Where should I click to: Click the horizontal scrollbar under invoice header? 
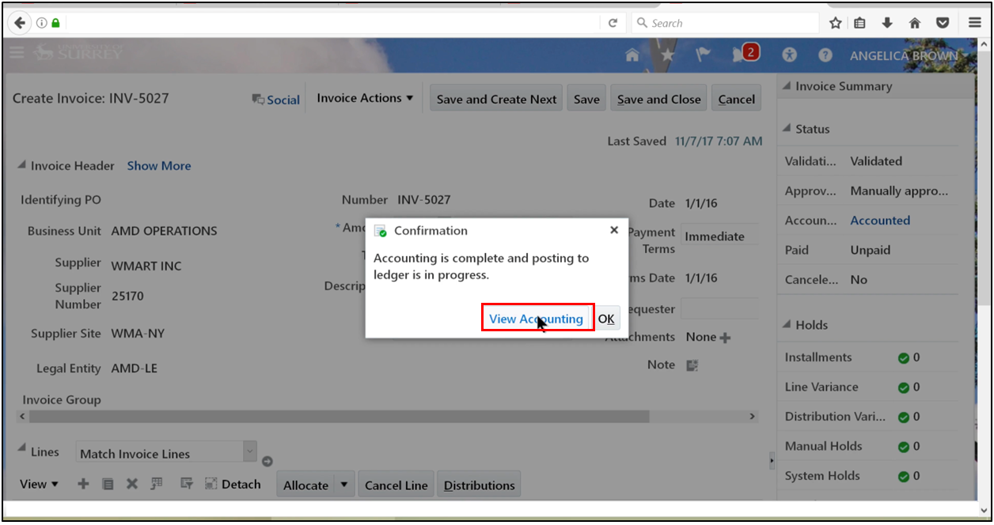pos(339,416)
